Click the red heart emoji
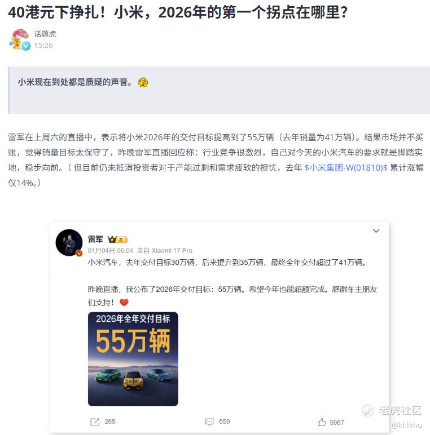The height and width of the screenshot is (435, 430). coord(124,303)
